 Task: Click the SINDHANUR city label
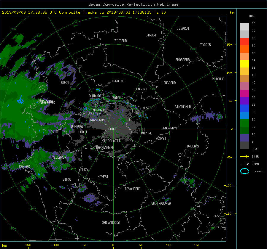tap(183, 107)
